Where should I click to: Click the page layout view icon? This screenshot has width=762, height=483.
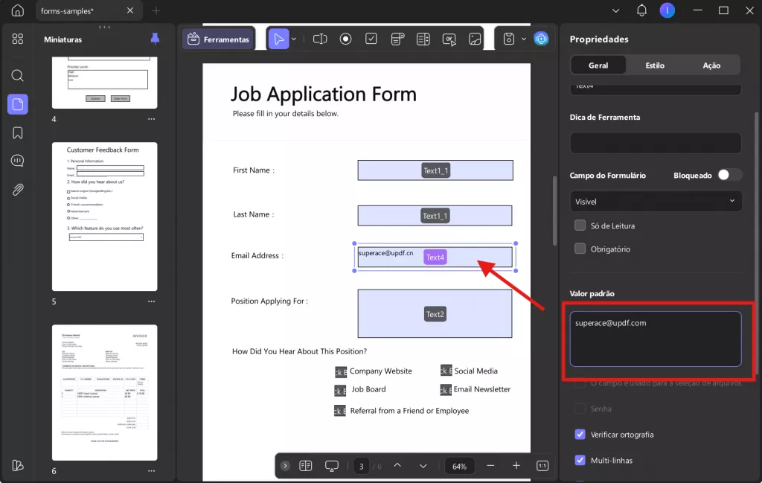pos(306,466)
